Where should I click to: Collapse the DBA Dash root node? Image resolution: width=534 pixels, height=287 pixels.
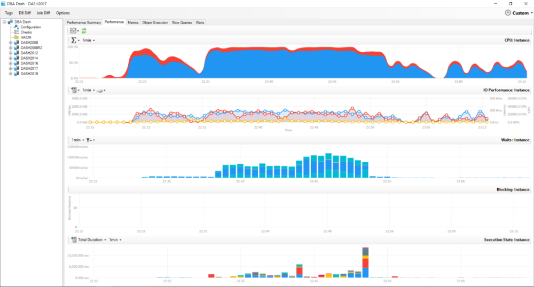pos(4,22)
